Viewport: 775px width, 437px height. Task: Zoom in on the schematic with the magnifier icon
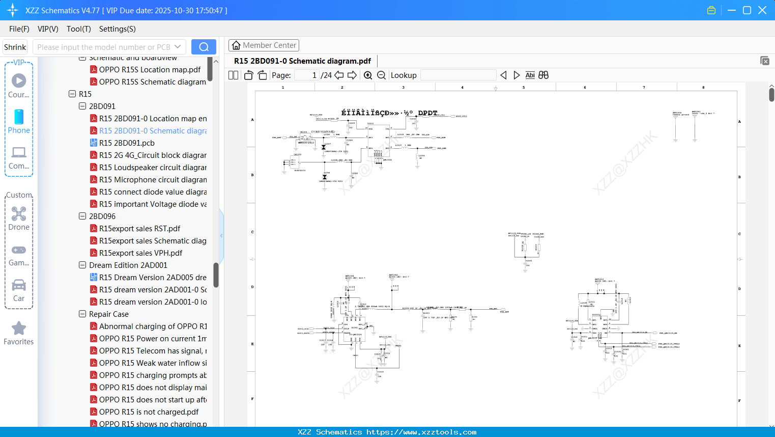(367, 75)
